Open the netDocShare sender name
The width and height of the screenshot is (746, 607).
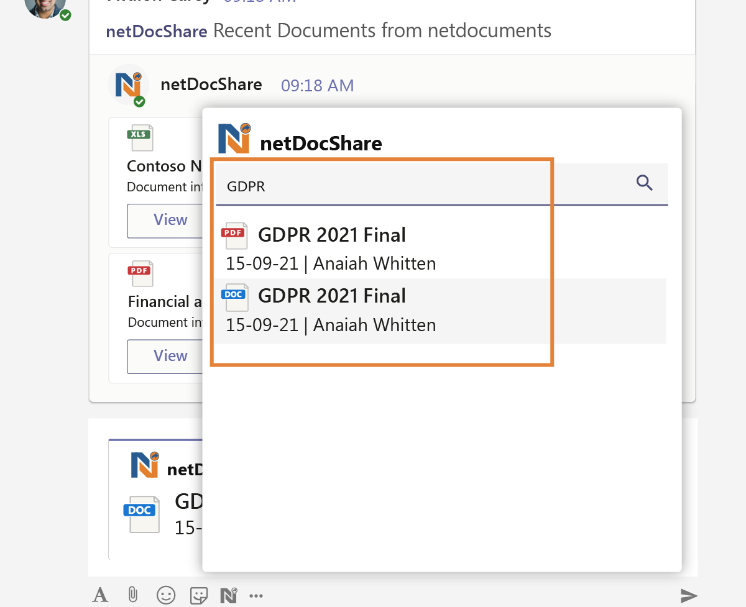pyautogui.click(x=211, y=84)
